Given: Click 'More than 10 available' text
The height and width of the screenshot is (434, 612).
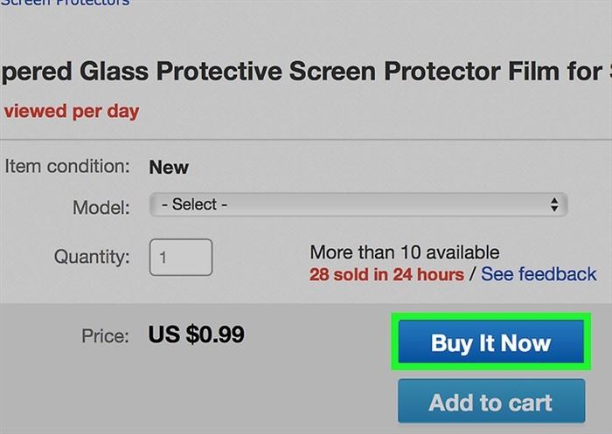Looking at the screenshot, I should (x=405, y=252).
